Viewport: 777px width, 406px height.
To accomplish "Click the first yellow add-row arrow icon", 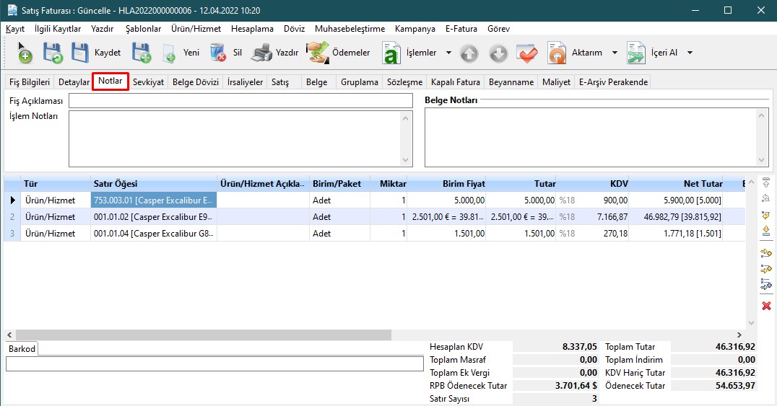I will (766, 253).
